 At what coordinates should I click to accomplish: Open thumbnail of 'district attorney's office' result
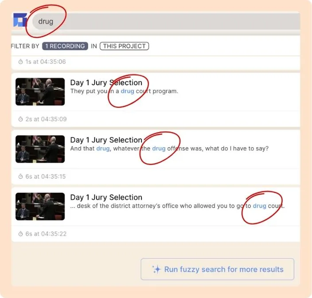(x=40, y=207)
